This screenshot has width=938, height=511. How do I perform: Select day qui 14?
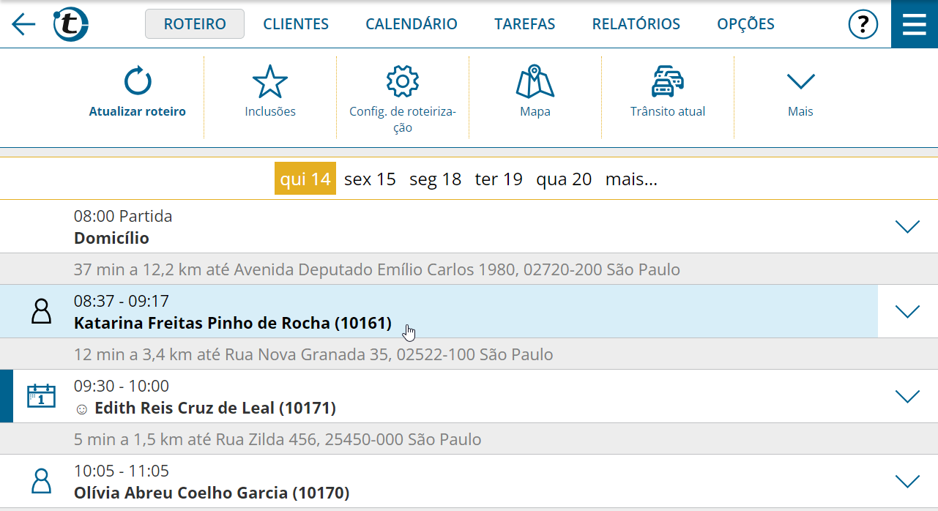(x=305, y=179)
